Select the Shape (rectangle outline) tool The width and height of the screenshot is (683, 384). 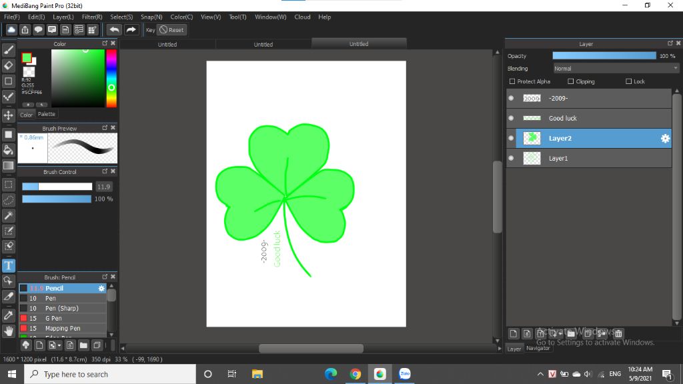point(8,81)
